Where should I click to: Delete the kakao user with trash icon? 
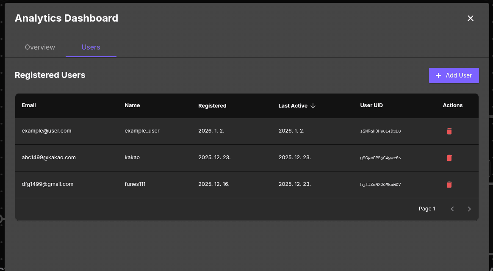449,158
